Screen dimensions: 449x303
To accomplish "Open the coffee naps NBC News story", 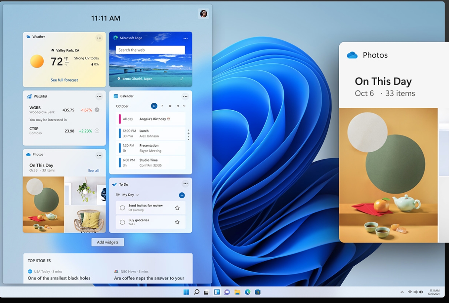I will (x=149, y=278).
